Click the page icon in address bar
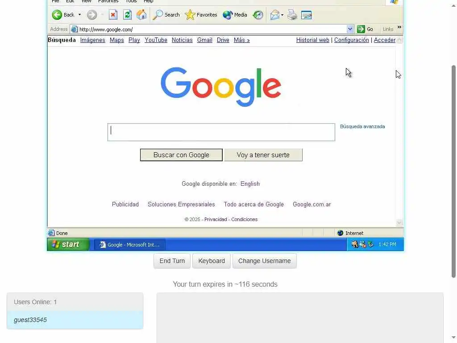 [x=75, y=29]
